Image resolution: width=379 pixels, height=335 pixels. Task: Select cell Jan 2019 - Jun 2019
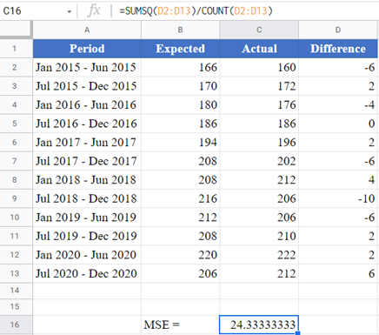(x=87, y=218)
